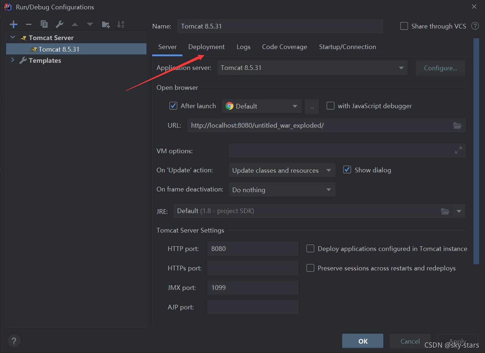Image resolution: width=485 pixels, height=353 pixels.
Task: Click the empty AJP port field
Action: tap(253, 307)
